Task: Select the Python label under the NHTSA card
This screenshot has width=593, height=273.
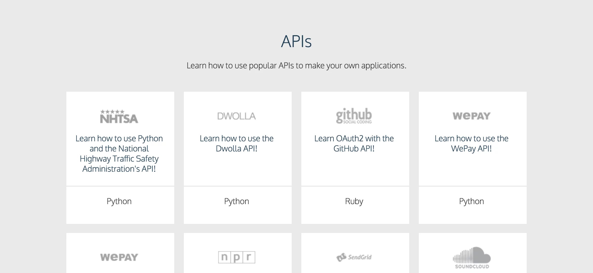Action: [x=119, y=201]
